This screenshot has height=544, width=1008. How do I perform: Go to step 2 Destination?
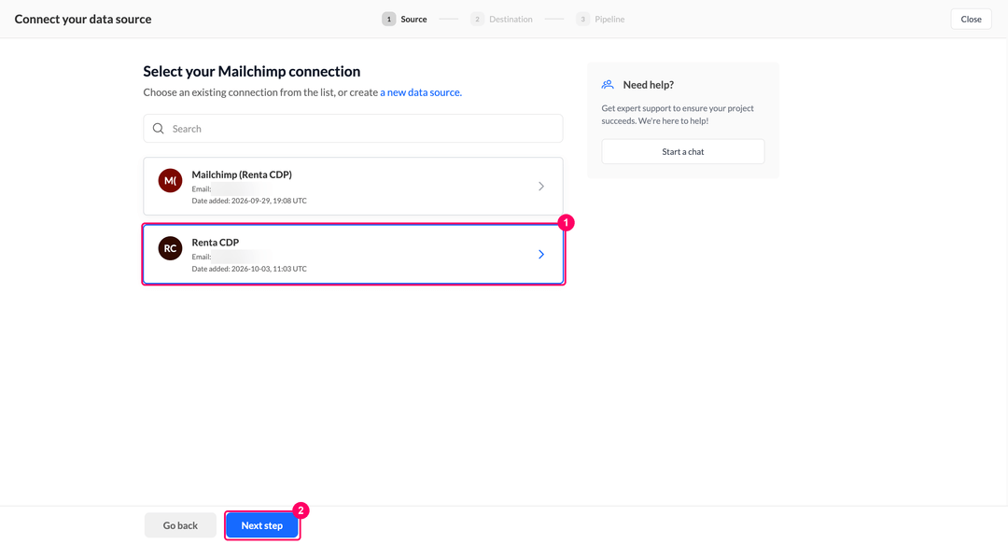tap(501, 20)
